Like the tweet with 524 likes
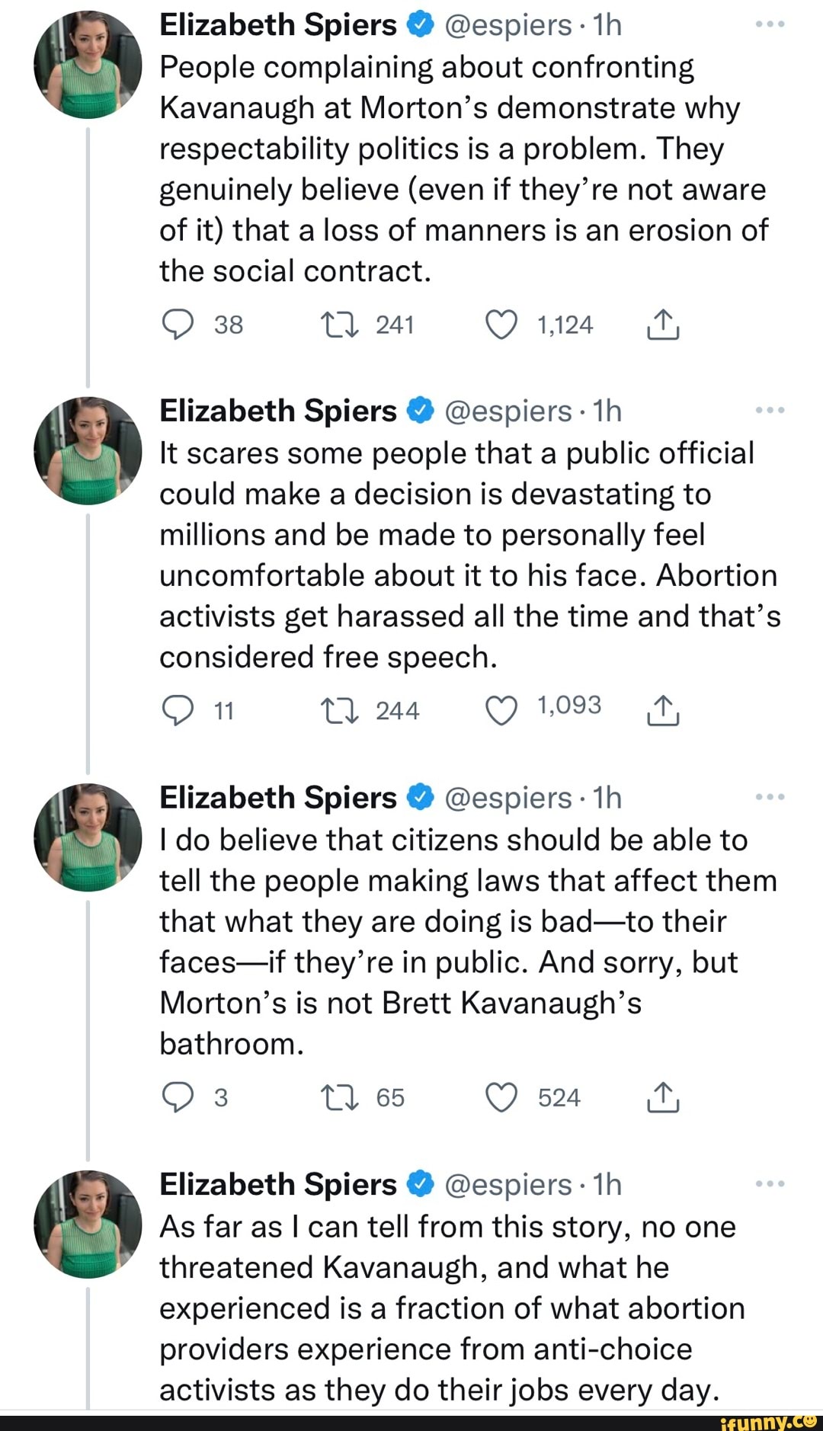Screen dimensions: 823x1431 501,1098
